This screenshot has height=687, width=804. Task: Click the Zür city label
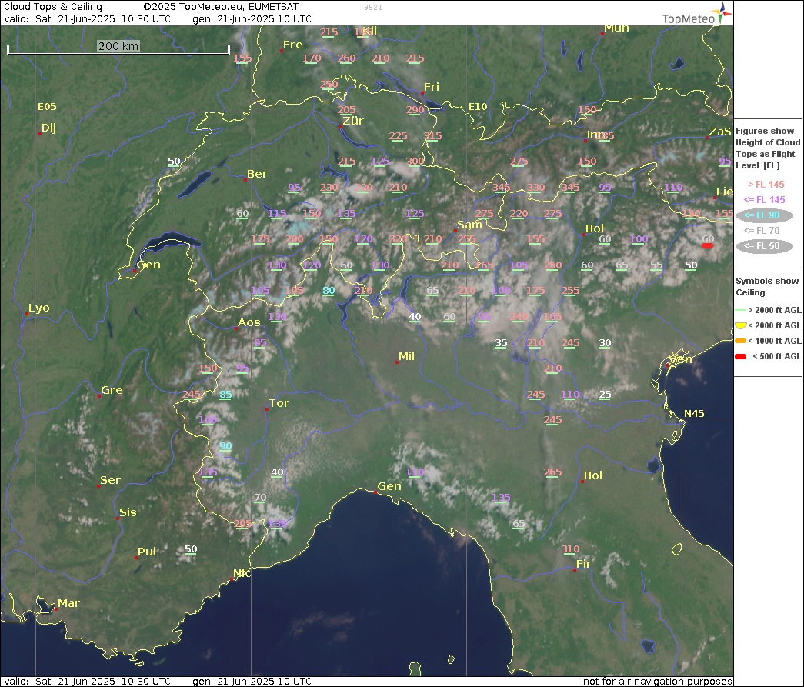pyautogui.click(x=353, y=121)
